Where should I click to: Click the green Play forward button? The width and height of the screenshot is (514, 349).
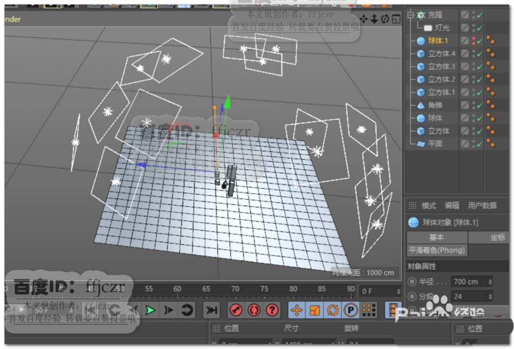(x=150, y=310)
